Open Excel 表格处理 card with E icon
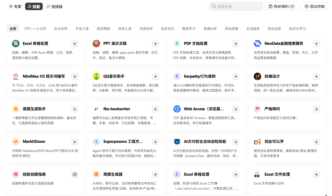Screen dimensions: 332x196 coord(206,181)
